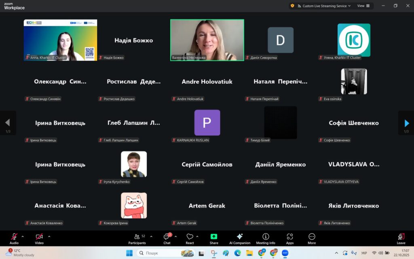Expand audio options arrow next to Audio

point(23,236)
